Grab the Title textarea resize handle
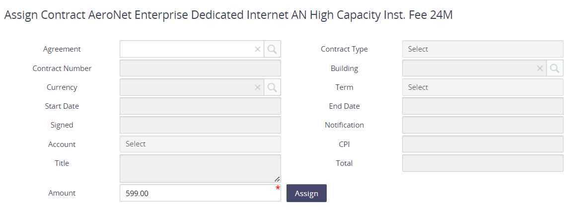Image resolution: width=573 pixels, height=210 pixels. (277, 179)
